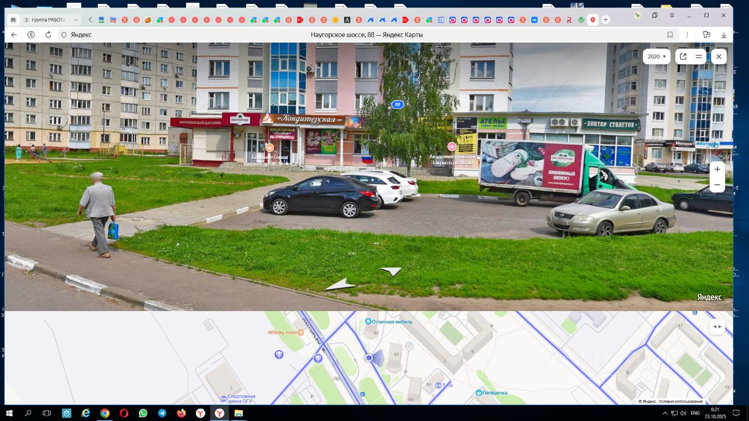The image size is (749, 421).
Task: Click the Академия красоты panorama marker
Action: (x=452, y=146)
